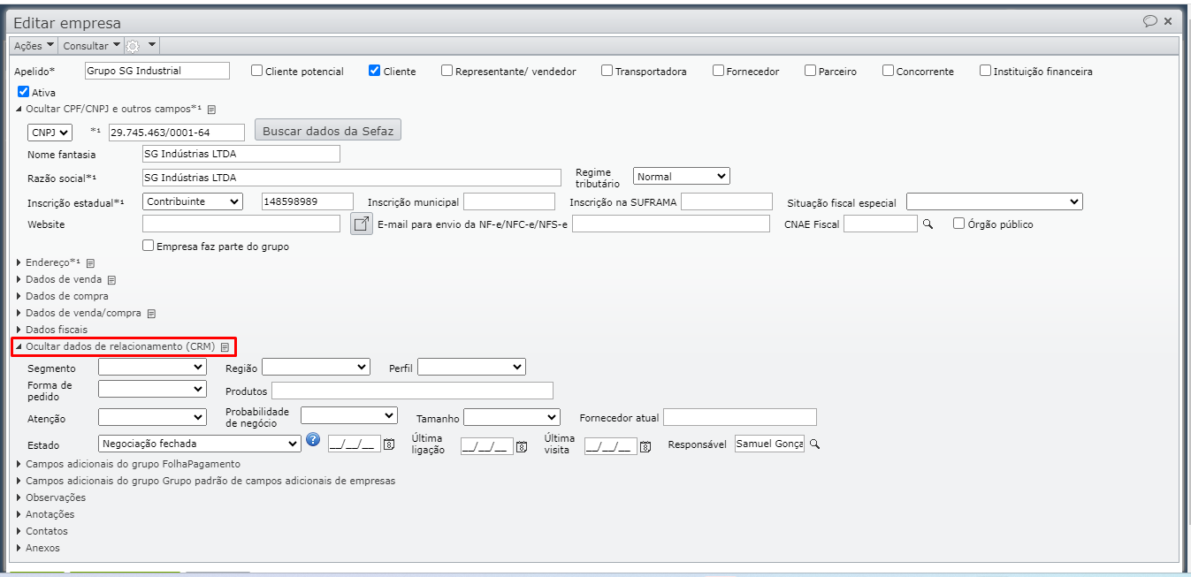The image size is (1191, 577).
Task: Expand the Endereço section
Action: [x=49, y=262]
